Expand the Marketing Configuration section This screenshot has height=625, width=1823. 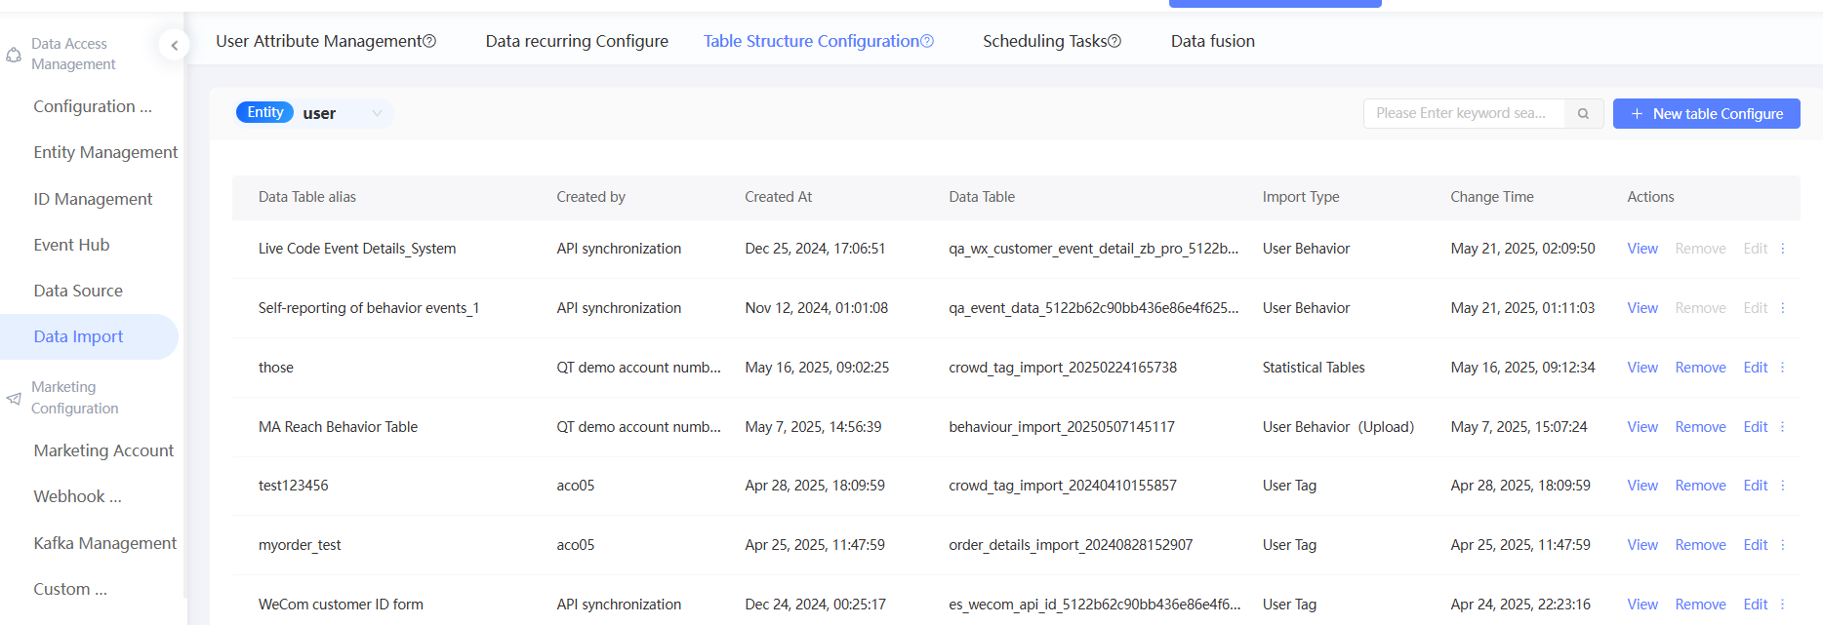coord(74,398)
